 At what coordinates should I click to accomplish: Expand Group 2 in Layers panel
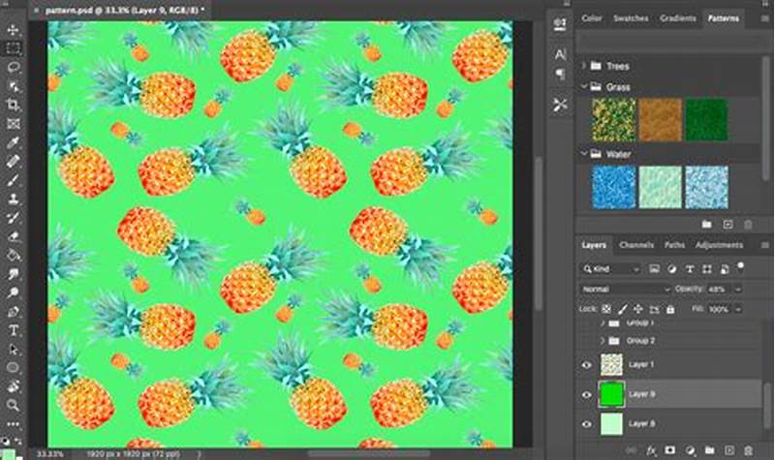(602, 341)
